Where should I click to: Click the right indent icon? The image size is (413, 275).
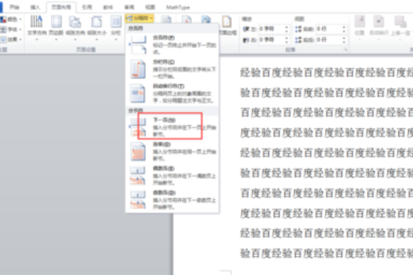(246, 40)
